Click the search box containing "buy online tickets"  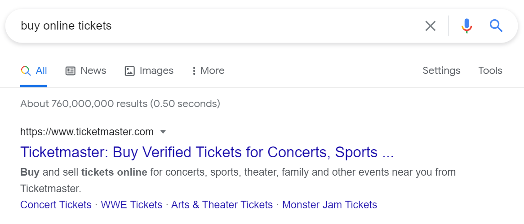216,26
